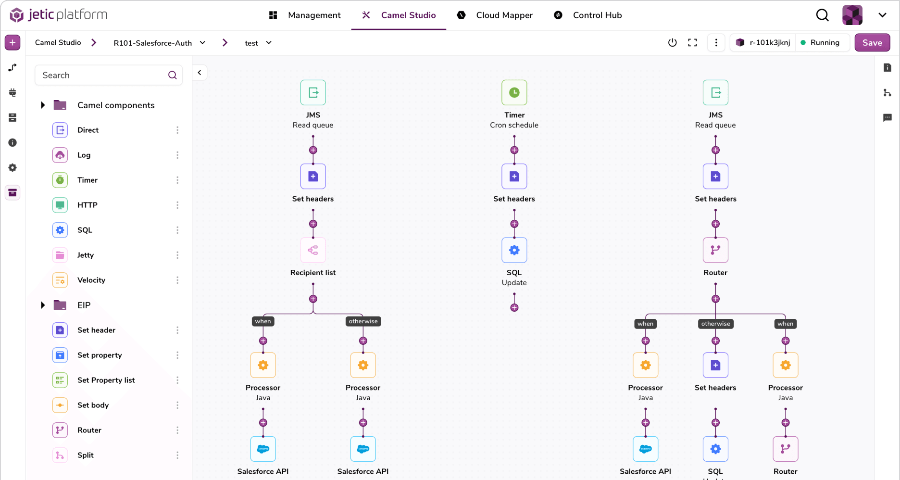Click the plug connections icon in left rail

point(12,92)
